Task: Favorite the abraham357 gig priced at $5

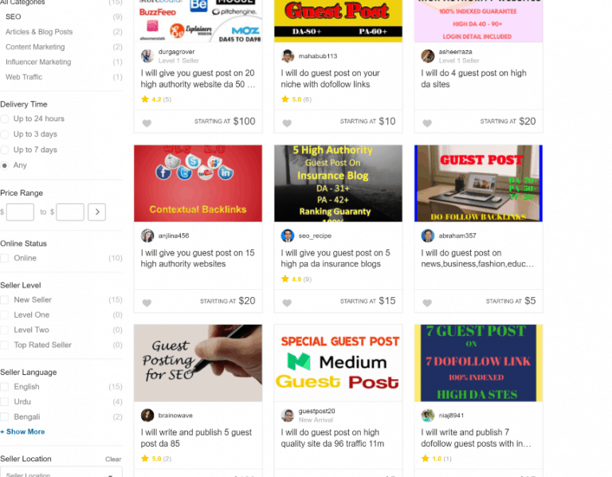Action: pos(427,303)
